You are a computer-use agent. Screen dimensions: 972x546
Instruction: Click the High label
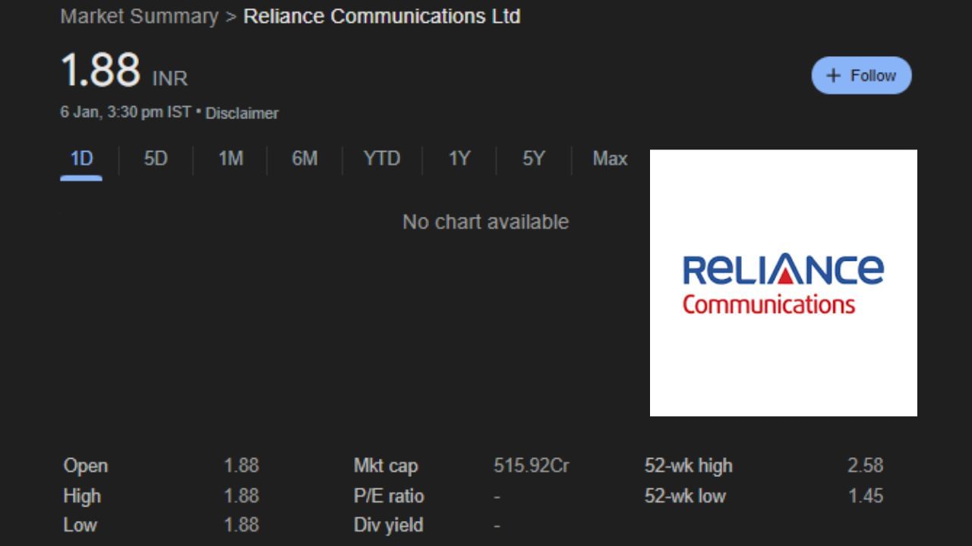[82, 496]
